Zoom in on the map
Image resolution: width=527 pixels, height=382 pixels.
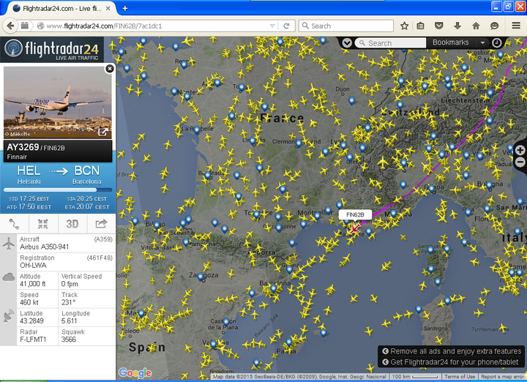[x=520, y=150]
